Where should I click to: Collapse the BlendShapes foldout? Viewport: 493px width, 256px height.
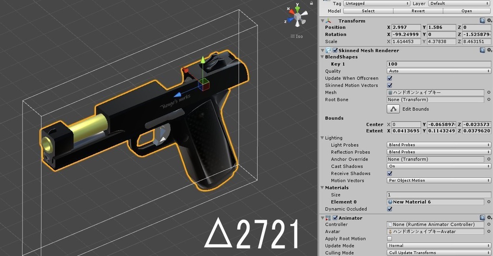coord(322,57)
